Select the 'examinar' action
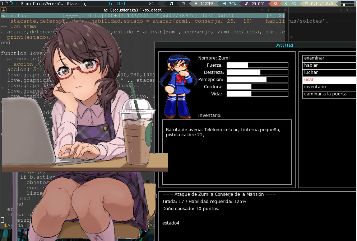Viewport: 357px width, 241px height. 329,58
